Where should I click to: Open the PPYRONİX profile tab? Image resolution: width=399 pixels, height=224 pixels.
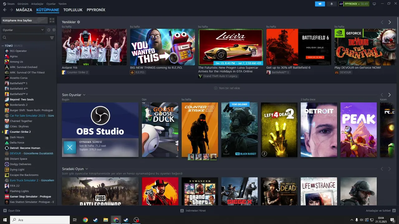point(96,10)
